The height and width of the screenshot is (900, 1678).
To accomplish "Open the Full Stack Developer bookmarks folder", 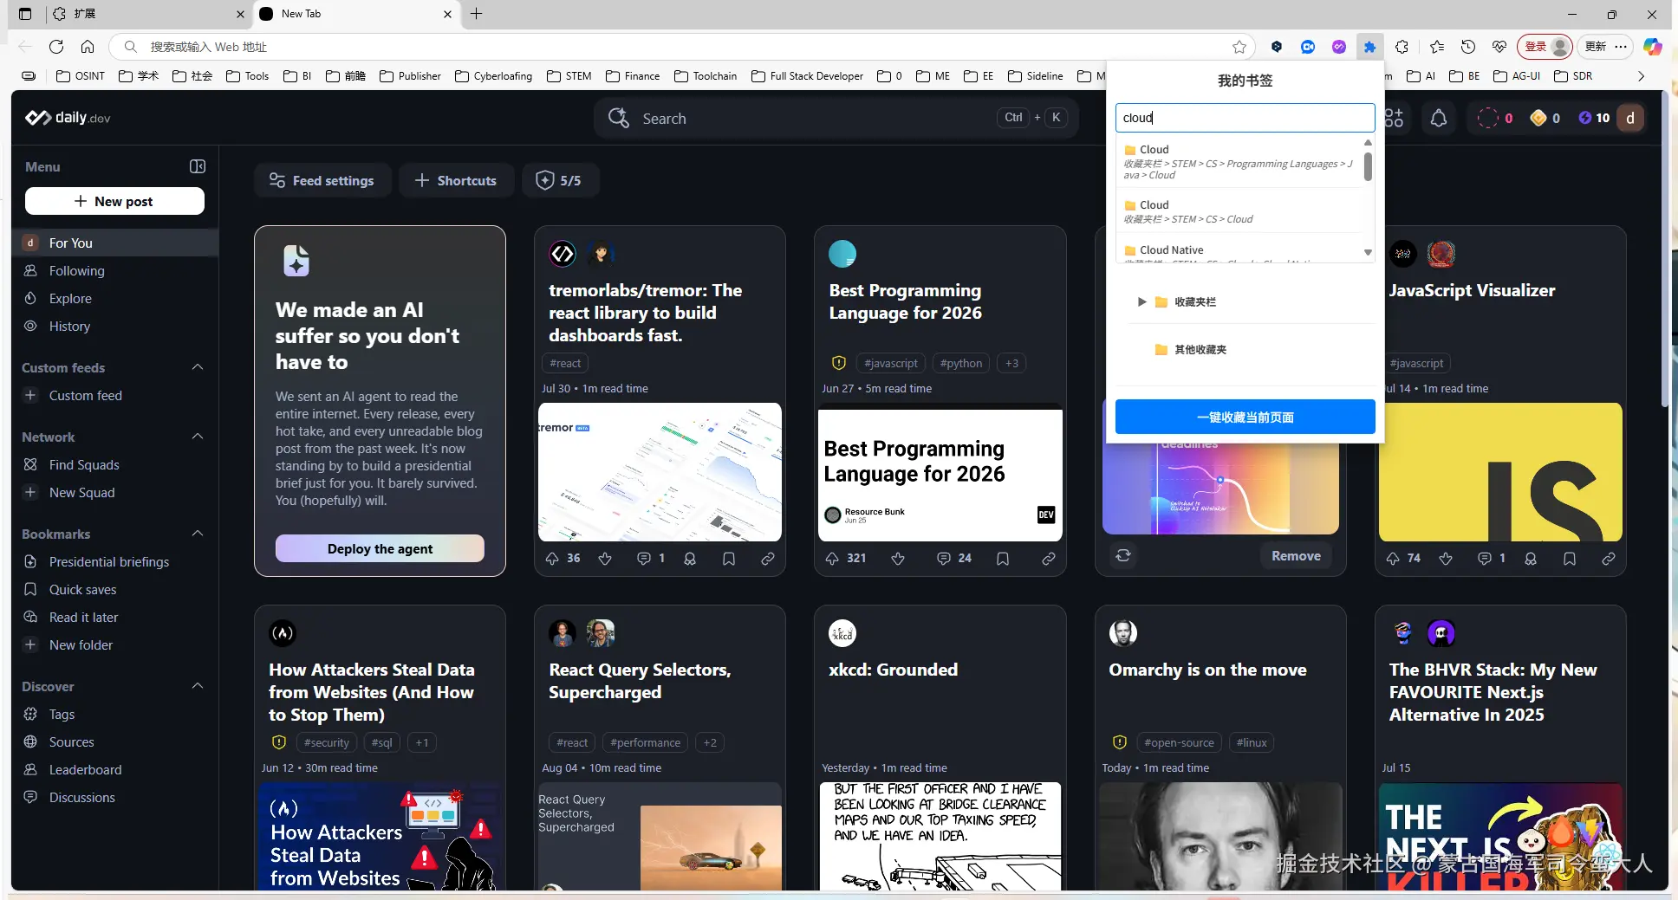I will [x=807, y=76].
